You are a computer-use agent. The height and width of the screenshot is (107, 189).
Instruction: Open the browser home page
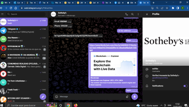(x=16, y=8)
